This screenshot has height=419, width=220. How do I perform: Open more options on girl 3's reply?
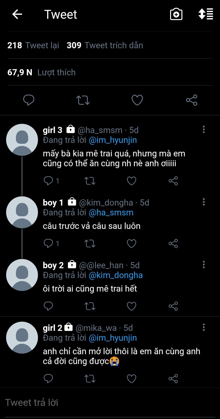[204, 130]
